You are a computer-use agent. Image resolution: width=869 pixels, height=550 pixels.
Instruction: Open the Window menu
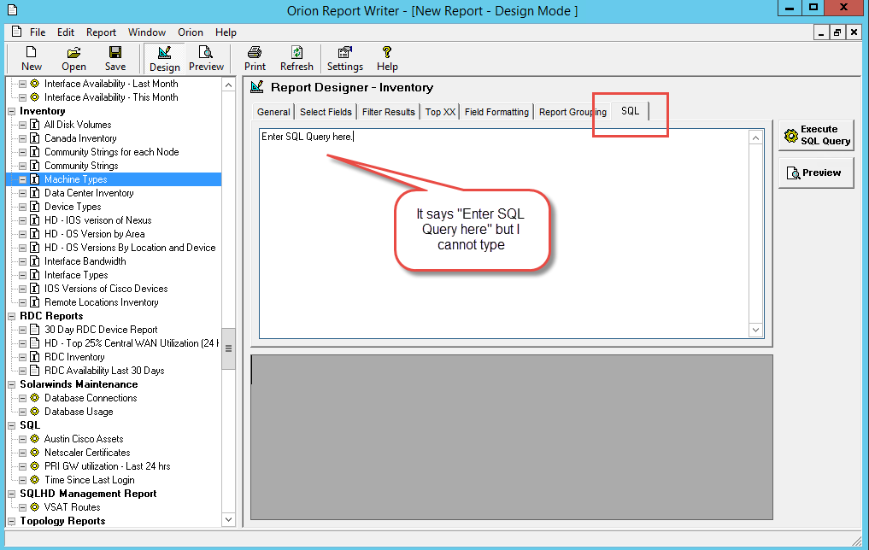click(147, 32)
